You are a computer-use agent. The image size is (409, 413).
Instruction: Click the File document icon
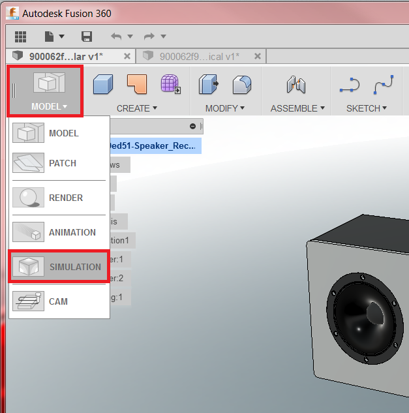coord(49,37)
